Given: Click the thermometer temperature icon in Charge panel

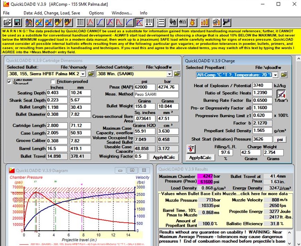Looking at the screenshot, I should pyautogui.click(x=191, y=149).
